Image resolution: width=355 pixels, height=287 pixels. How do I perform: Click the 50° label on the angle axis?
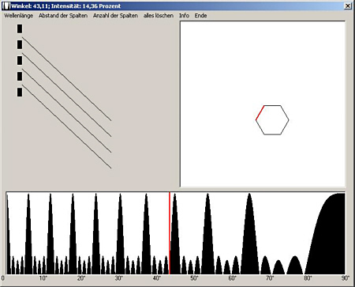(x=194, y=278)
